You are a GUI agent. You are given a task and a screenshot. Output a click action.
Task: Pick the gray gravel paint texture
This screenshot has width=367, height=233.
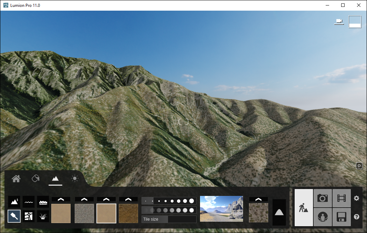(x=84, y=213)
